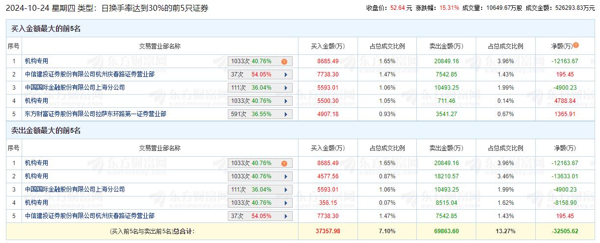Click arrow icon in buy table's fourth row badge
This screenshot has width=600, height=243.
(285, 101)
